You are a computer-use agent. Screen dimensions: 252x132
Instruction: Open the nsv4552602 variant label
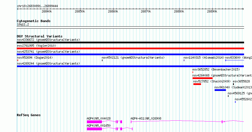point(243,99)
